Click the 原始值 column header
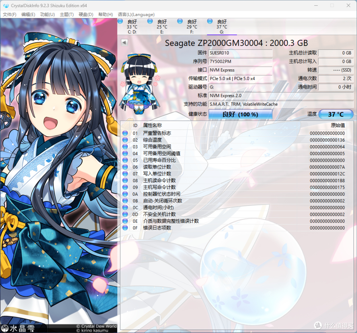Viewport: 357px width, 333px height. point(338,125)
